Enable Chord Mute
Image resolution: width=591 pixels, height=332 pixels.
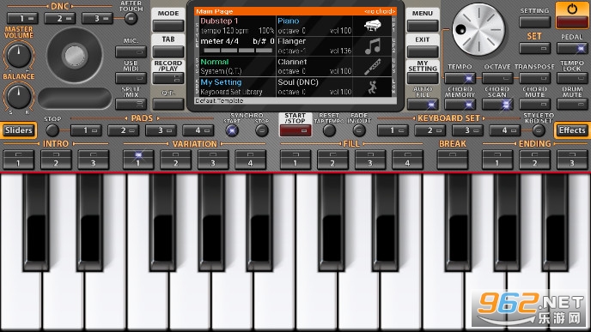[x=534, y=104]
